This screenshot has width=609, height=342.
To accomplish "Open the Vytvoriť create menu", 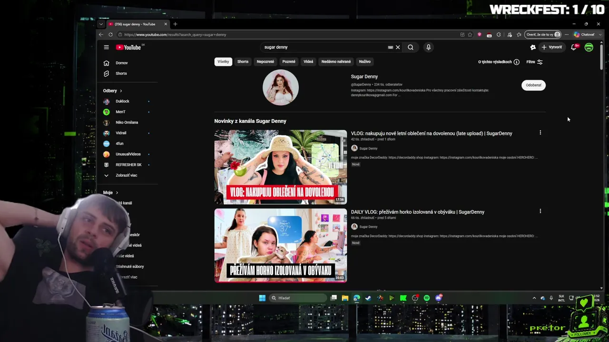I will pyautogui.click(x=552, y=47).
